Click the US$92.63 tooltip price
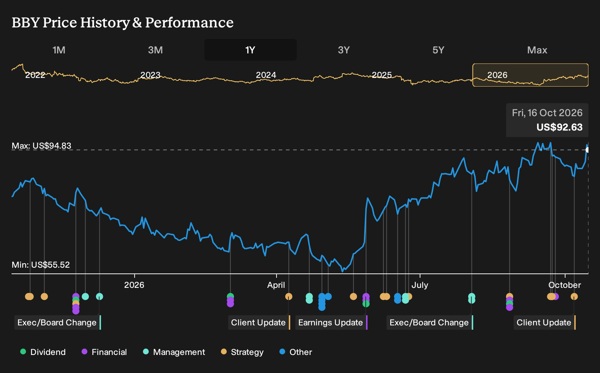Viewport: 600px width, 373px height. coord(560,127)
